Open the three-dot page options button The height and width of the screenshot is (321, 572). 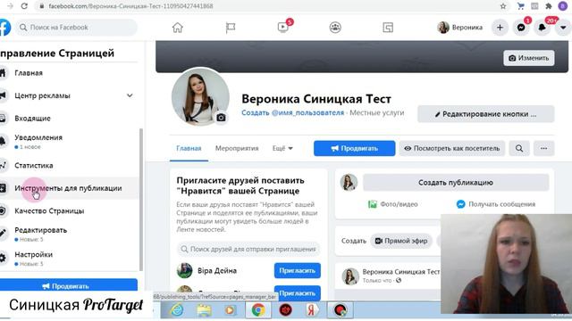[x=544, y=148]
